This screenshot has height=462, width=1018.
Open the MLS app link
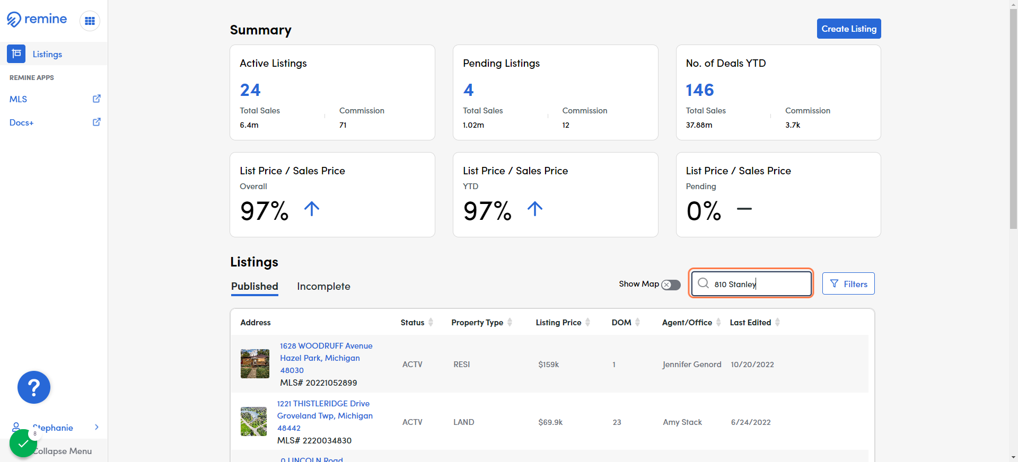[x=18, y=99]
